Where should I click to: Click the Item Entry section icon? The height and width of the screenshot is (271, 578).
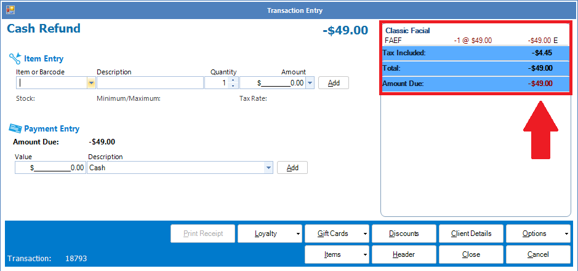coord(15,58)
